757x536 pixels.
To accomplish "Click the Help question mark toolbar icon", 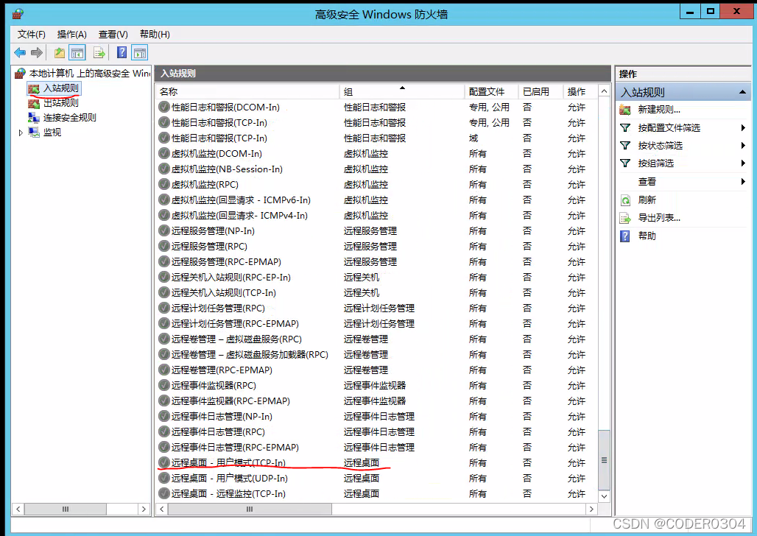I will [x=122, y=52].
